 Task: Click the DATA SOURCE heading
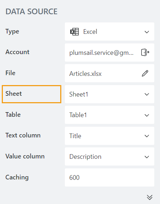(x=31, y=11)
